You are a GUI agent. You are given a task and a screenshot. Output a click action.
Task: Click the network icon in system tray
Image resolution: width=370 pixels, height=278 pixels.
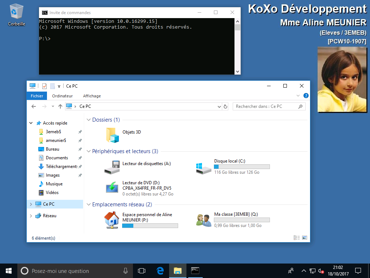pyautogui.click(x=313, y=271)
